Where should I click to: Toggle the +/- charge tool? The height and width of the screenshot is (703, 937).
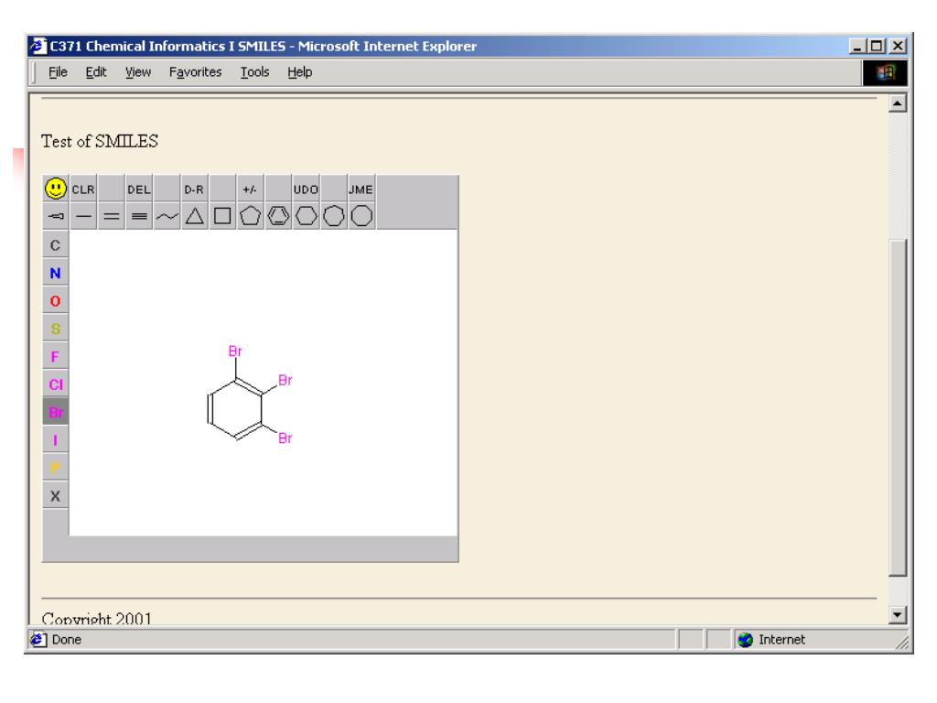(250, 189)
